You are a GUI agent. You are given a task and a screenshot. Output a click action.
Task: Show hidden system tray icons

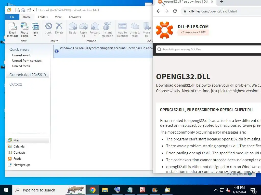(216, 190)
